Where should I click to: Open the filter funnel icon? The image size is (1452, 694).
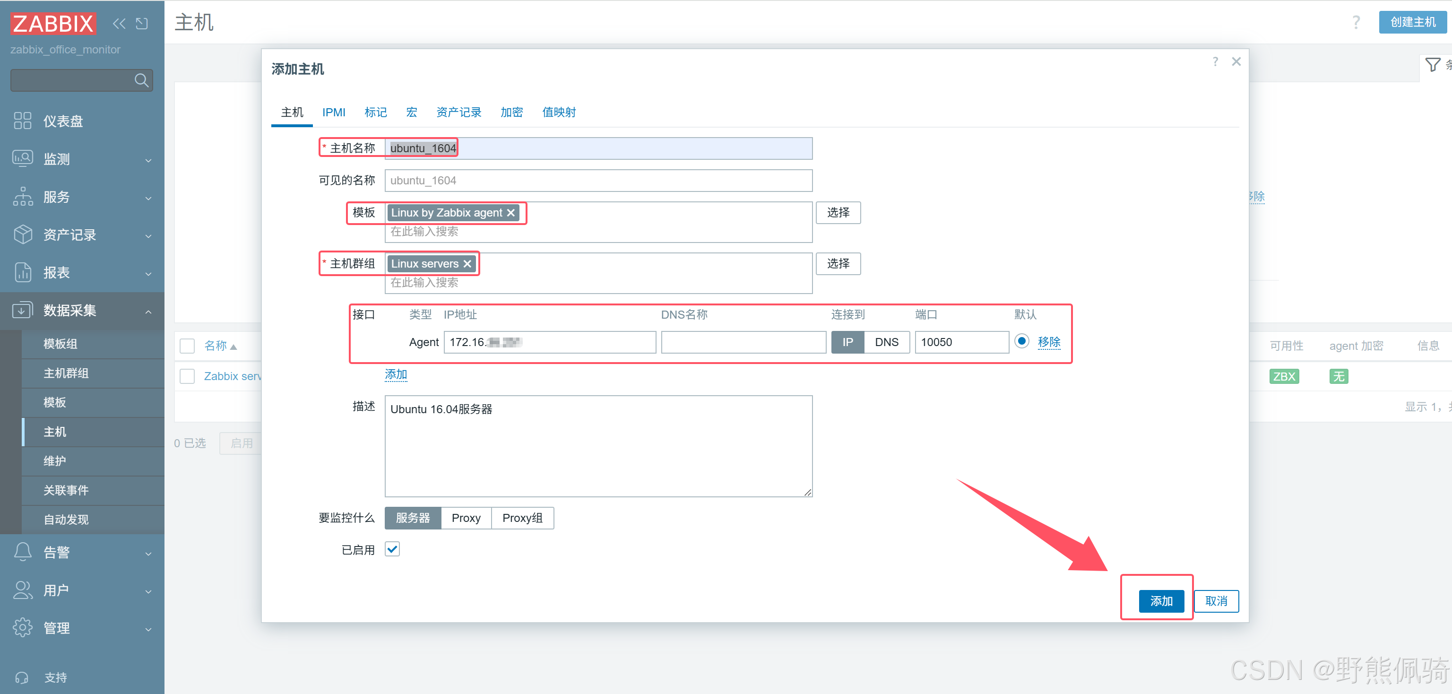click(1432, 65)
